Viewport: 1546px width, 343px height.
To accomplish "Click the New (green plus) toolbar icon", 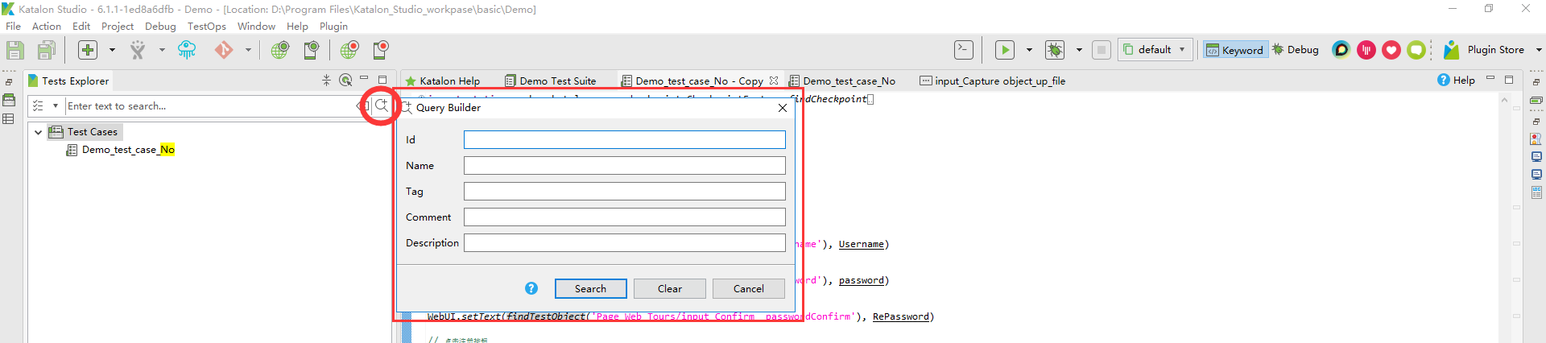I will pyautogui.click(x=88, y=50).
